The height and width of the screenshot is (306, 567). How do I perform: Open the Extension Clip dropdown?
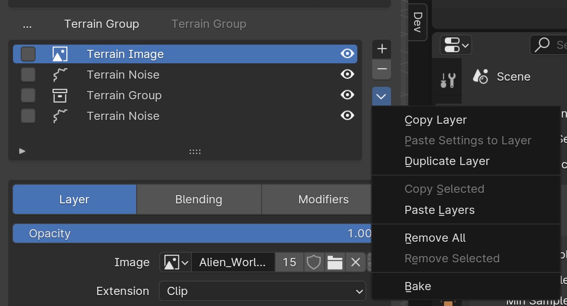pyautogui.click(x=262, y=291)
